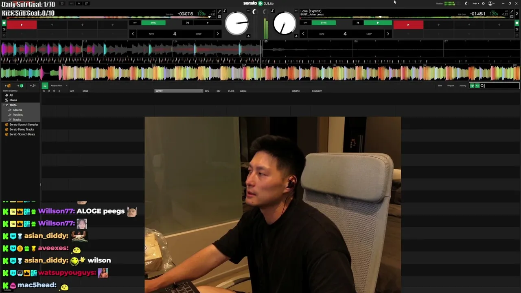This screenshot has width=521, height=293.
Task: Sort library by the Artist column
Action: 178,91
